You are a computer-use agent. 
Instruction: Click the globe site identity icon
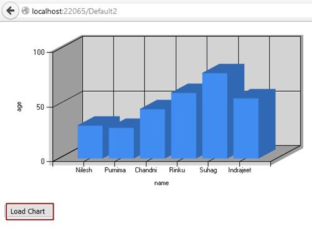(x=26, y=11)
